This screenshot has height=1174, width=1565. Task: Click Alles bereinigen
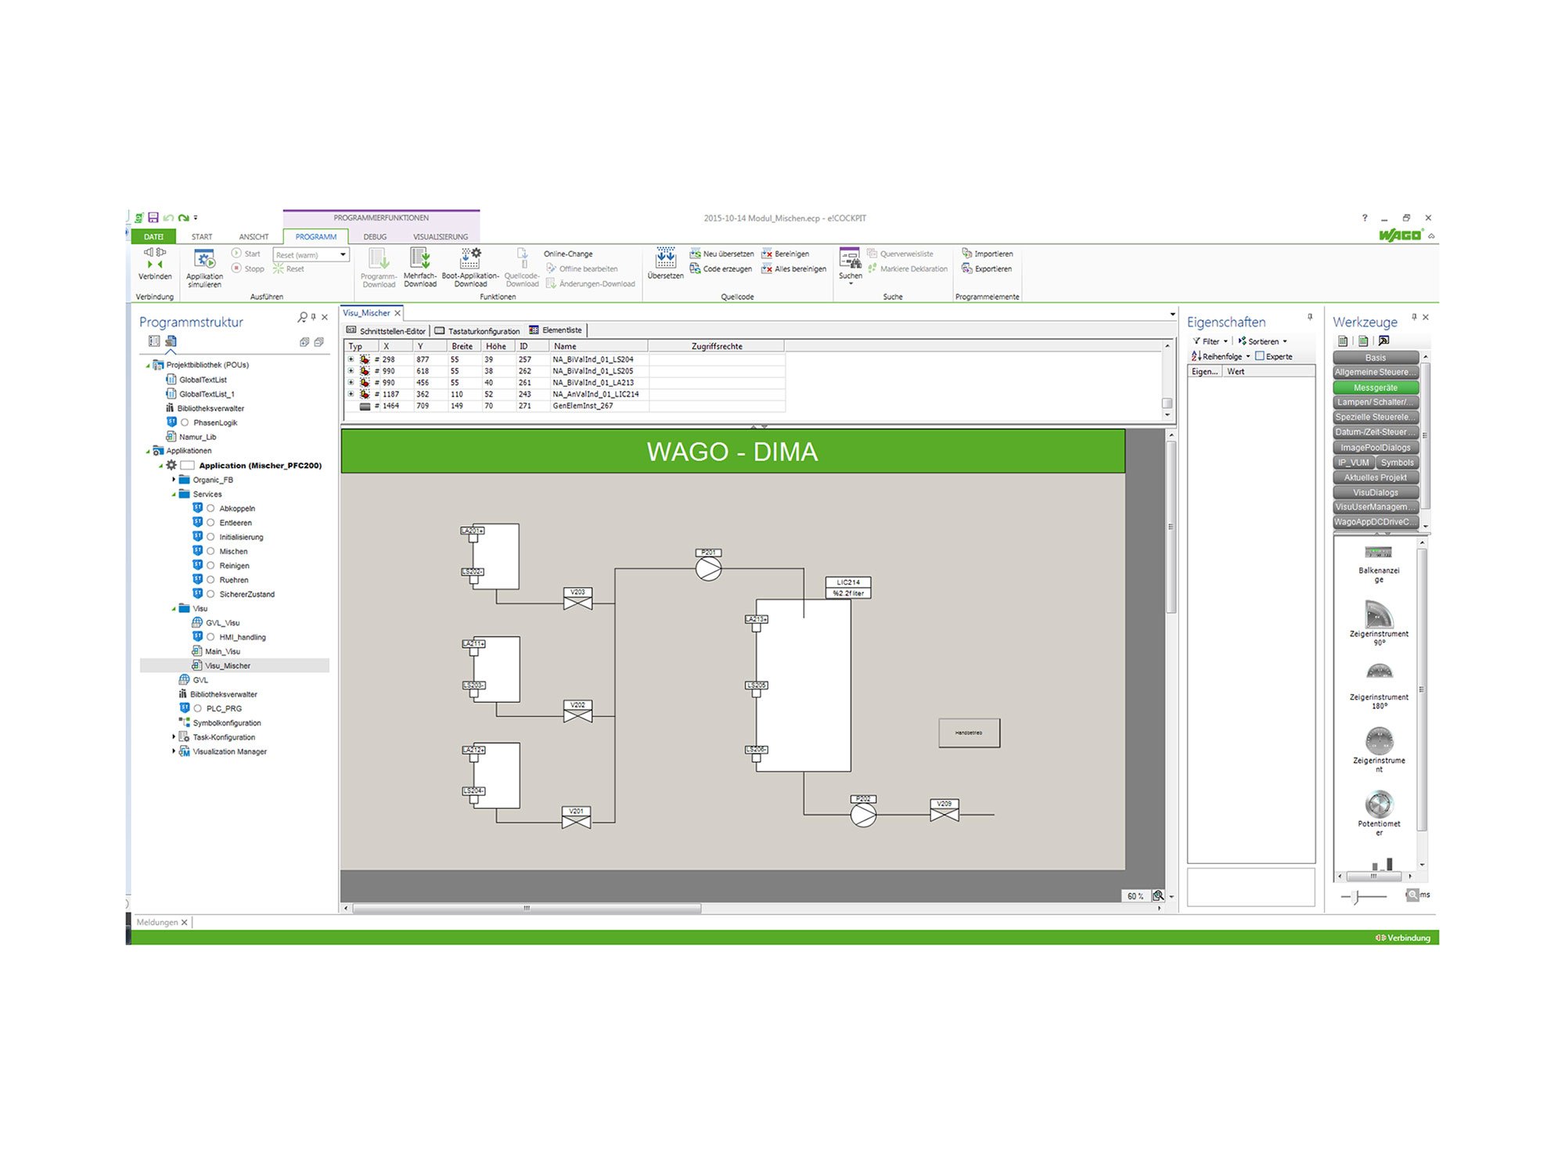[x=793, y=268]
